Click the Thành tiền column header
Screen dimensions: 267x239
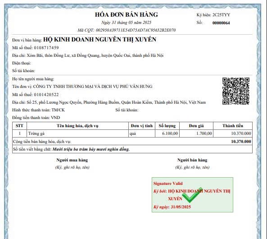tap(233, 126)
